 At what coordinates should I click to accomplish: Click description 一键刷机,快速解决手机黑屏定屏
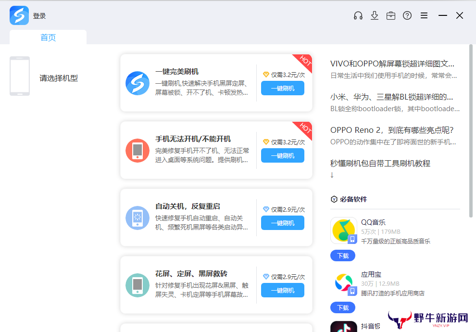pos(201,88)
